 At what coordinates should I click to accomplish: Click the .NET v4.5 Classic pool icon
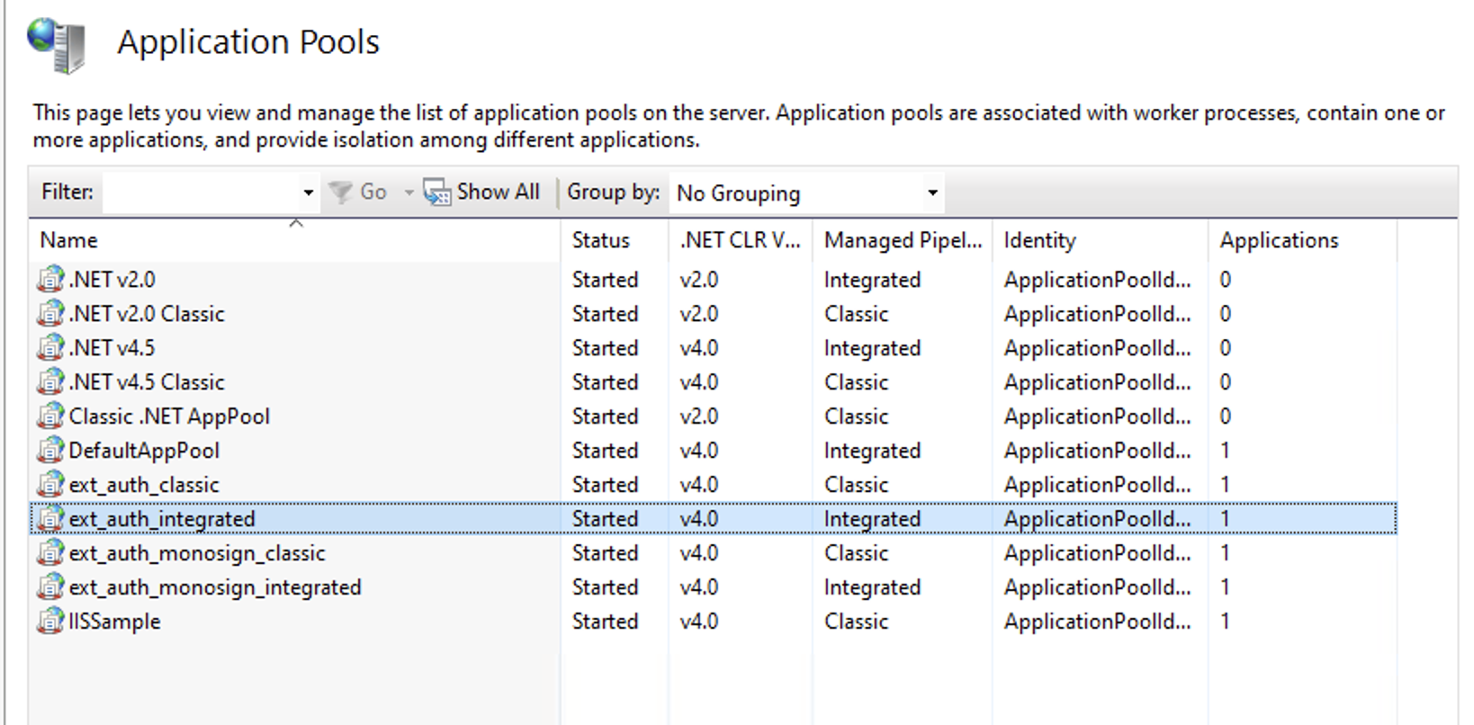50,381
